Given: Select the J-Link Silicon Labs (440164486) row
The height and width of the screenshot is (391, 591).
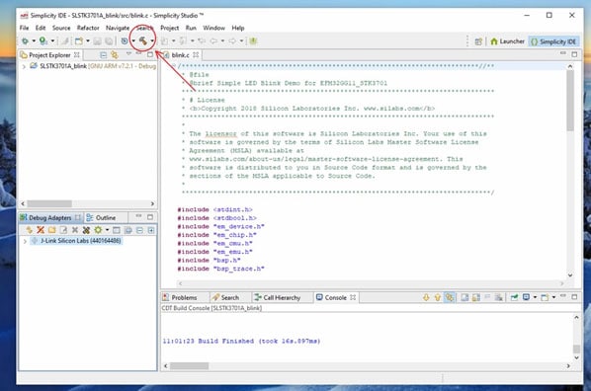Looking at the screenshot, I should coord(76,241).
